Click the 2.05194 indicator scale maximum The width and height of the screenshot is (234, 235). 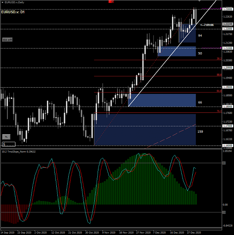[227, 151]
